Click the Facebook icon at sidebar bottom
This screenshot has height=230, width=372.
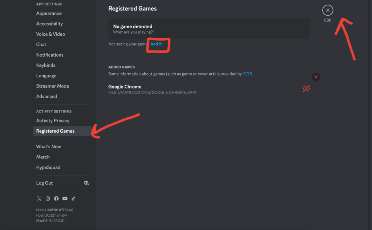coord(56,198)
